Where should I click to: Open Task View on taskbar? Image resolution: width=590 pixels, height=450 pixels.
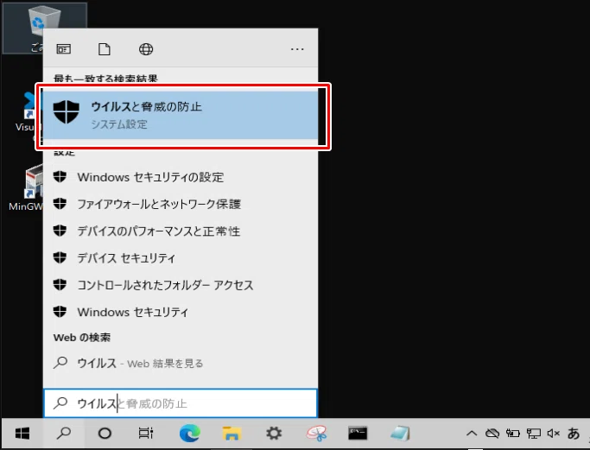tap(146, 434)
